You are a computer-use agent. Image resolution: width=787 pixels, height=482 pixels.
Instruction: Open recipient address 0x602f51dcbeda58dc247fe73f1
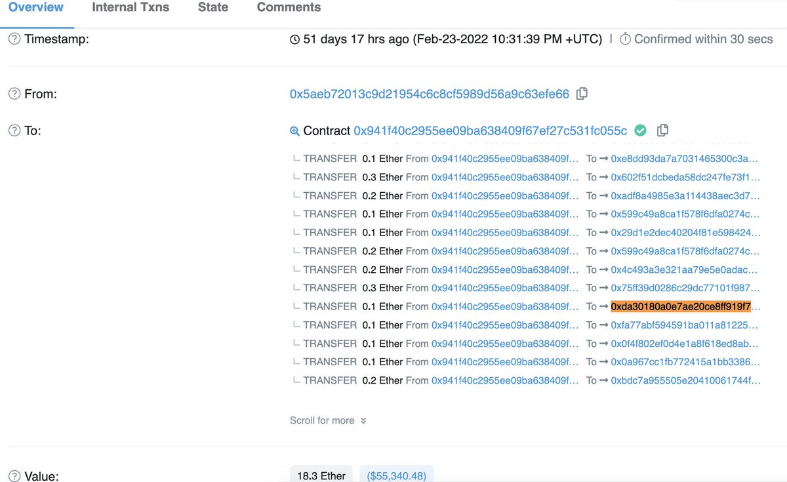click(x=685, y=177)
